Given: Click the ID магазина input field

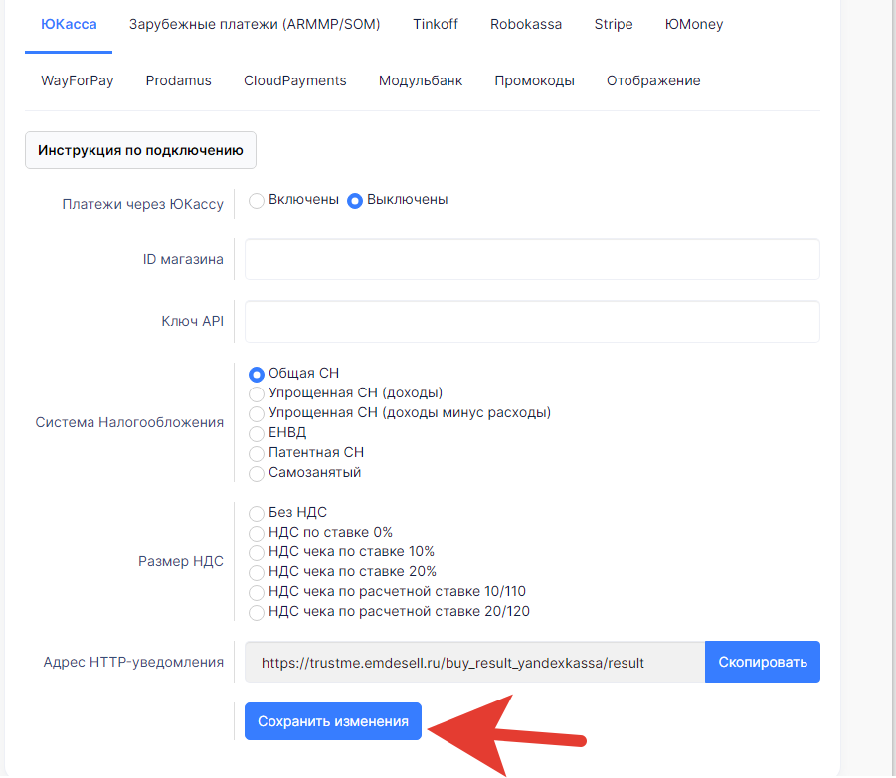Looking at the screenshot, I should [x=532, y=259].
